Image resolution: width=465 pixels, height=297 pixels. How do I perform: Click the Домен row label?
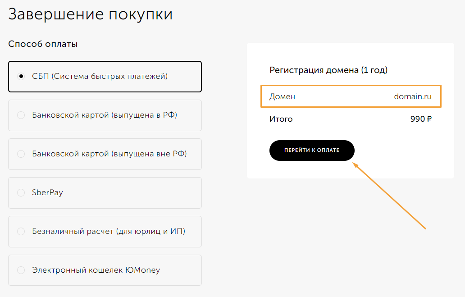(282, 96)
